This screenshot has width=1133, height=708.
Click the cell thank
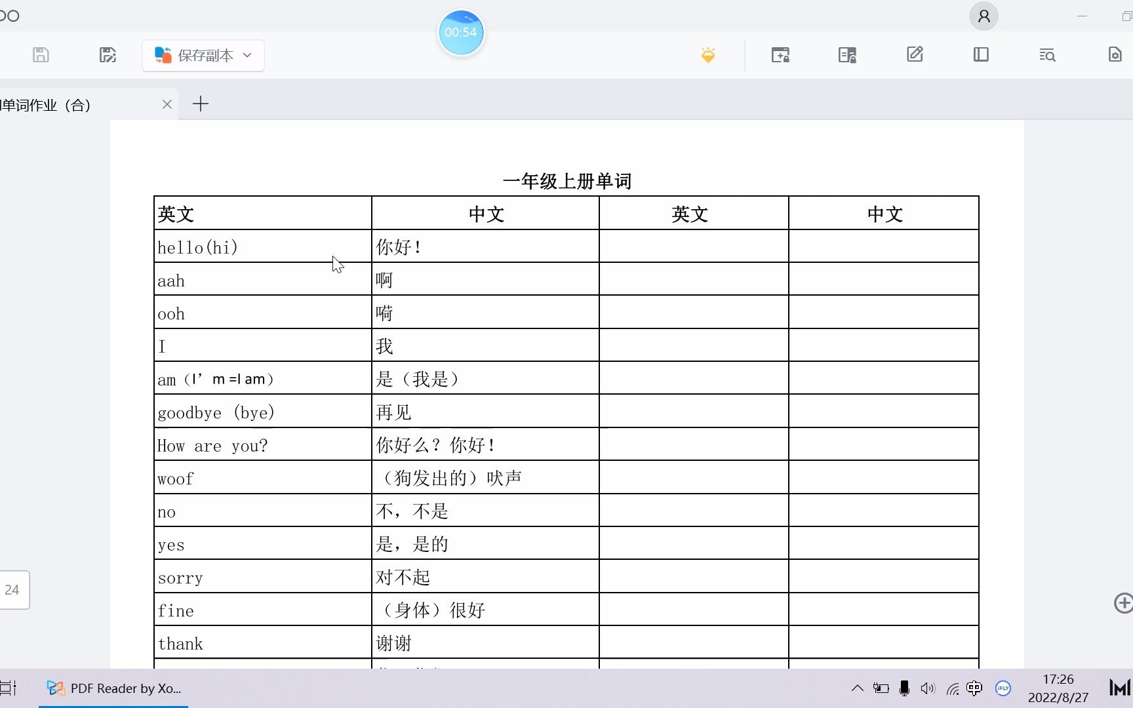[263, 642]
